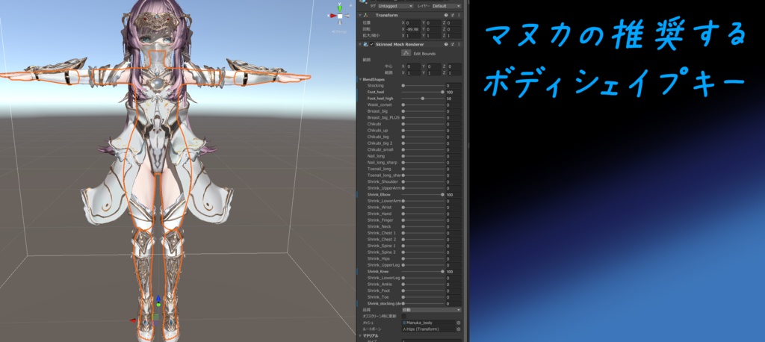Screen dimensions: 765x342
Task: Open Skinned Mesh Renderer help icon
Action: pyautogui.click(x=446, y=44)
